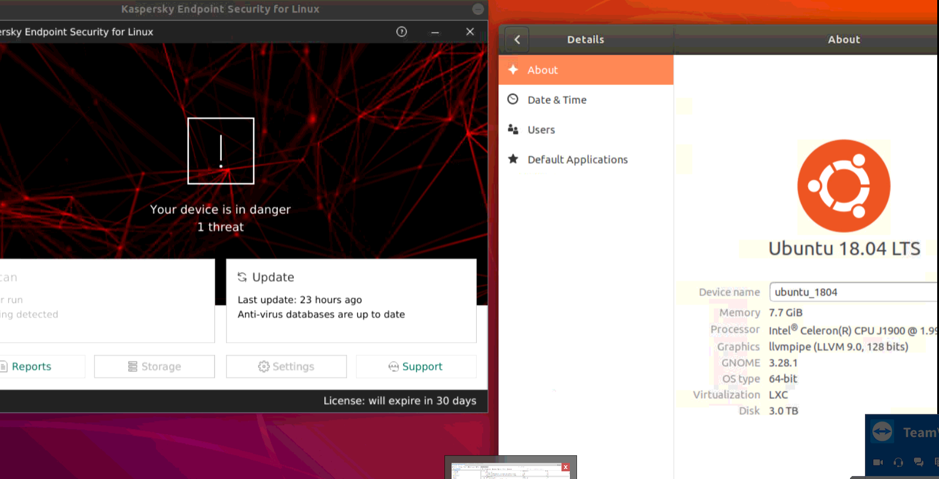Click the Ubuntu logo in About
The image size is (939, 479).
[844, 186]
